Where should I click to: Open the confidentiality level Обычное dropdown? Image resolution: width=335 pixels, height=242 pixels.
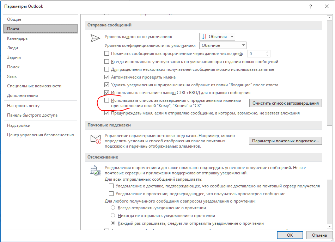[x=223, y=45]
